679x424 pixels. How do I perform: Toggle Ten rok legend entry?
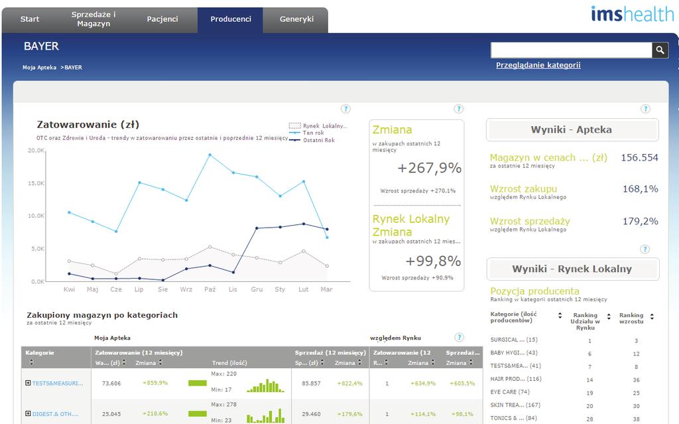(306, 133)
